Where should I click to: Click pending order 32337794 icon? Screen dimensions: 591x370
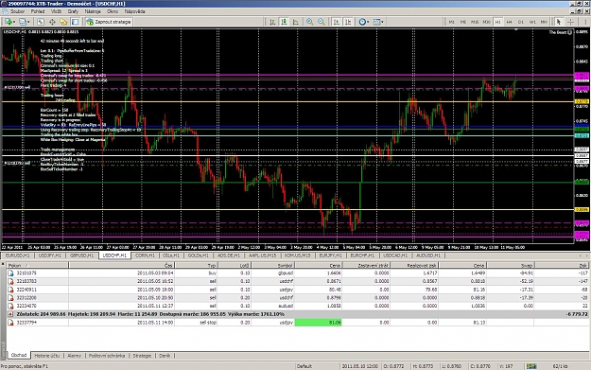coord(11,323)
